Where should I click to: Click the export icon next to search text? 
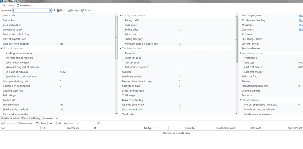(x=65, y=123)
